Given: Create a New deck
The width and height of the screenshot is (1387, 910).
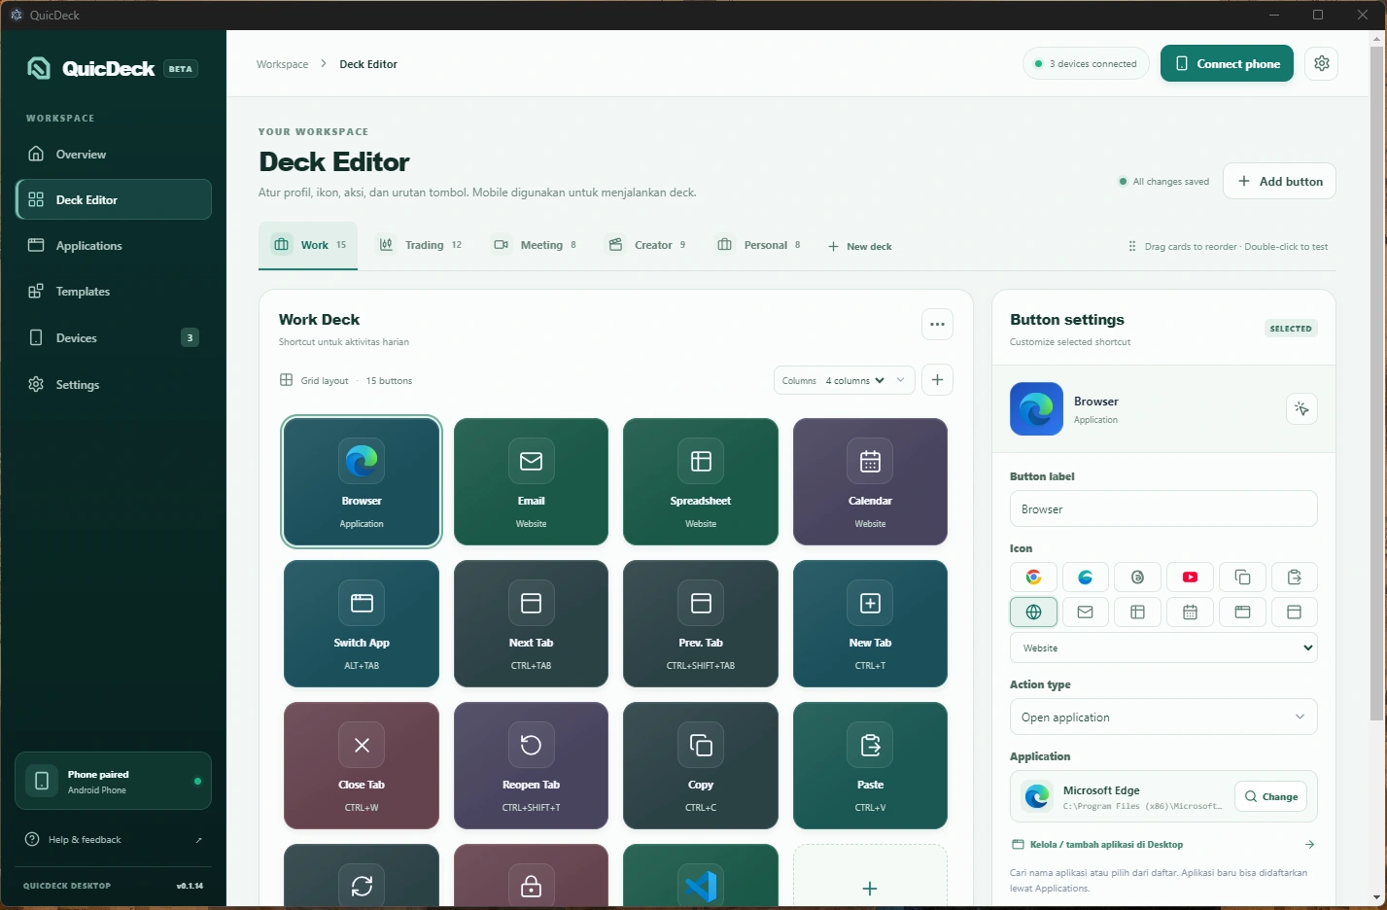Looking at the screenshot, I should click(x=860, y=247).
